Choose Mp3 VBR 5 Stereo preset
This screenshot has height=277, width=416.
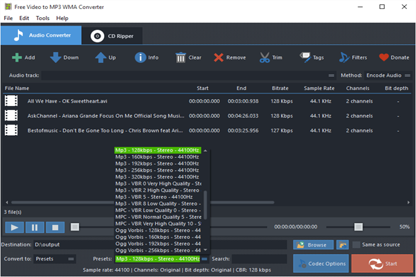coord(157,197)
